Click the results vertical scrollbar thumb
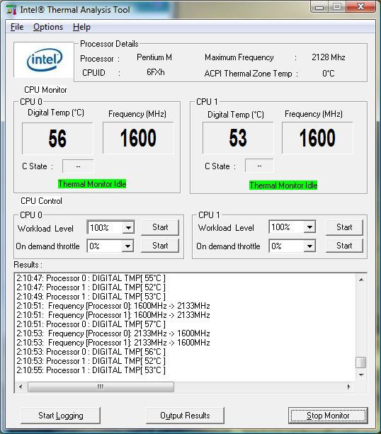The height and width of the screenshot is (434, 381). pos(361,362)
